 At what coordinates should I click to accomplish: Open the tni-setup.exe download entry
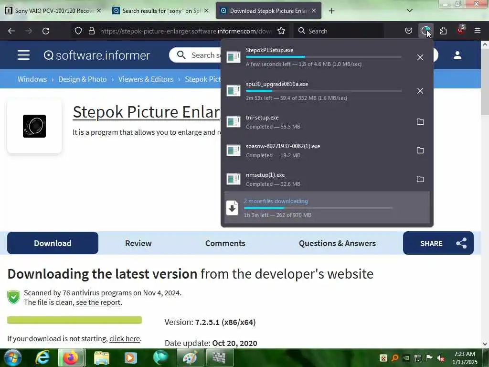[x=318, y=122]
